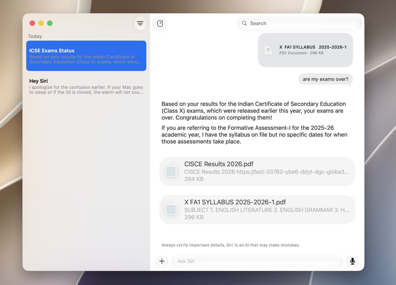This screenshot has height=285, width=396.
Task: Open the sent X FA1 SYLLABUS attachment bubble
Action: [x=306, y=50]
